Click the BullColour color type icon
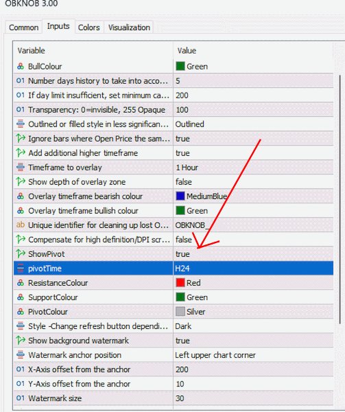345x412 pixels. click(21, 67)
